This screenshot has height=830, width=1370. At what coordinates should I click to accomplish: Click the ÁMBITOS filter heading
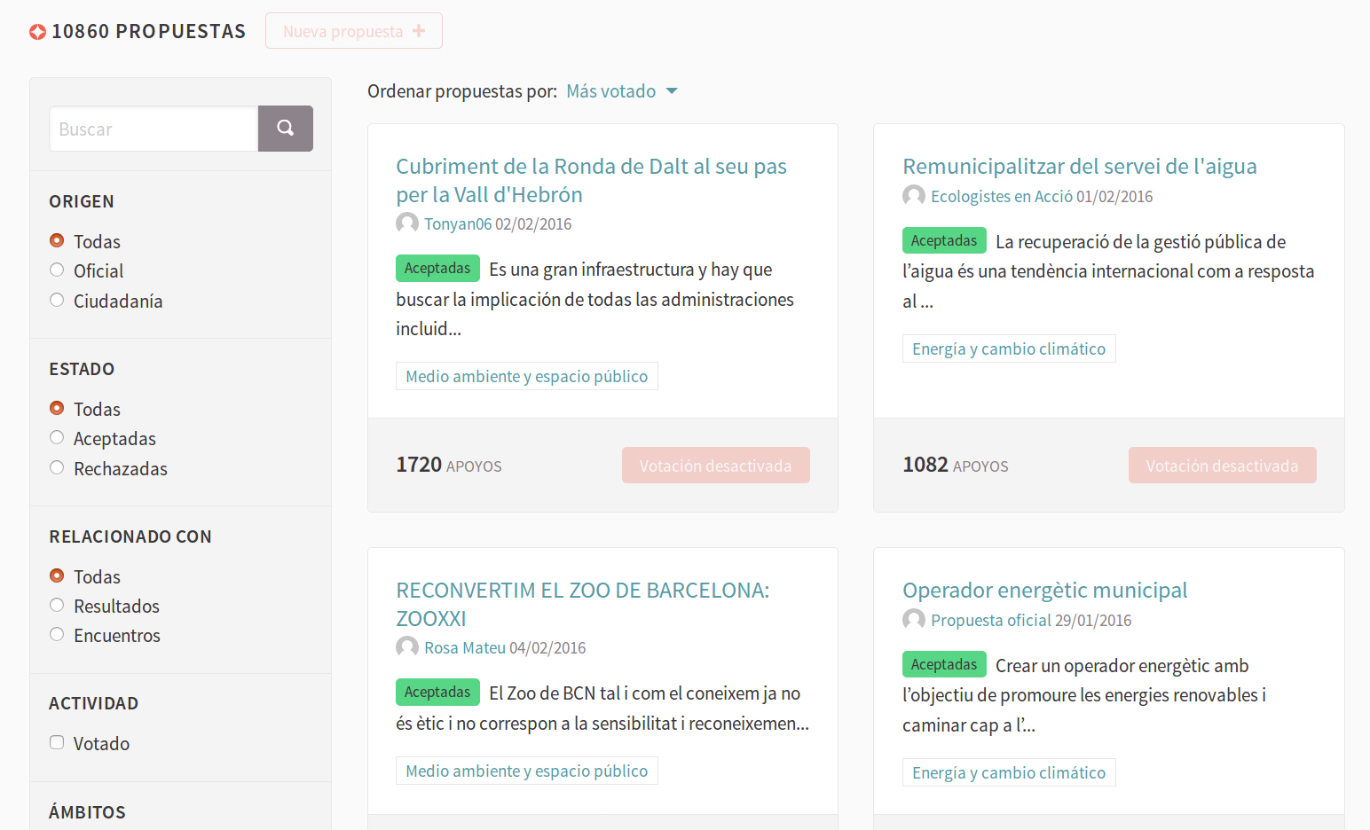[87, 812]
